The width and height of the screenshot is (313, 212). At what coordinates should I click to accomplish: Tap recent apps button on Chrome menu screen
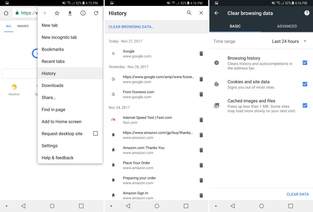click(81, 206)
